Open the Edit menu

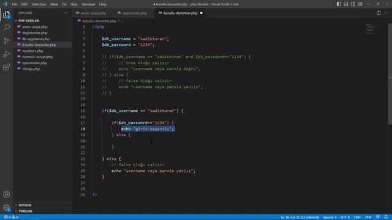pyautogui.click(x=24, y=4)
